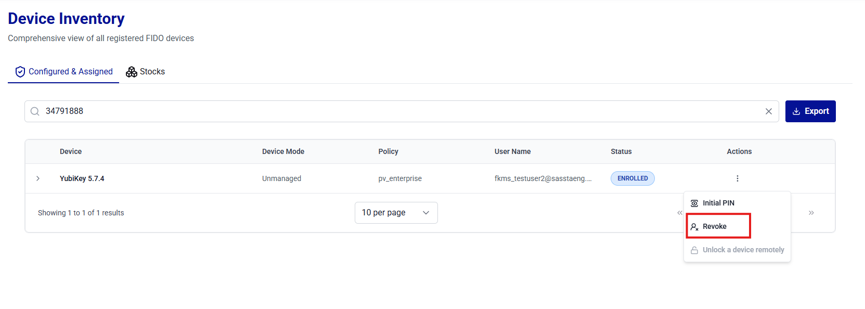Screen dimensions: 865x309
Task: Click the ENROLLED status badge
Action: pyautogui.click(x=632, y=178)
